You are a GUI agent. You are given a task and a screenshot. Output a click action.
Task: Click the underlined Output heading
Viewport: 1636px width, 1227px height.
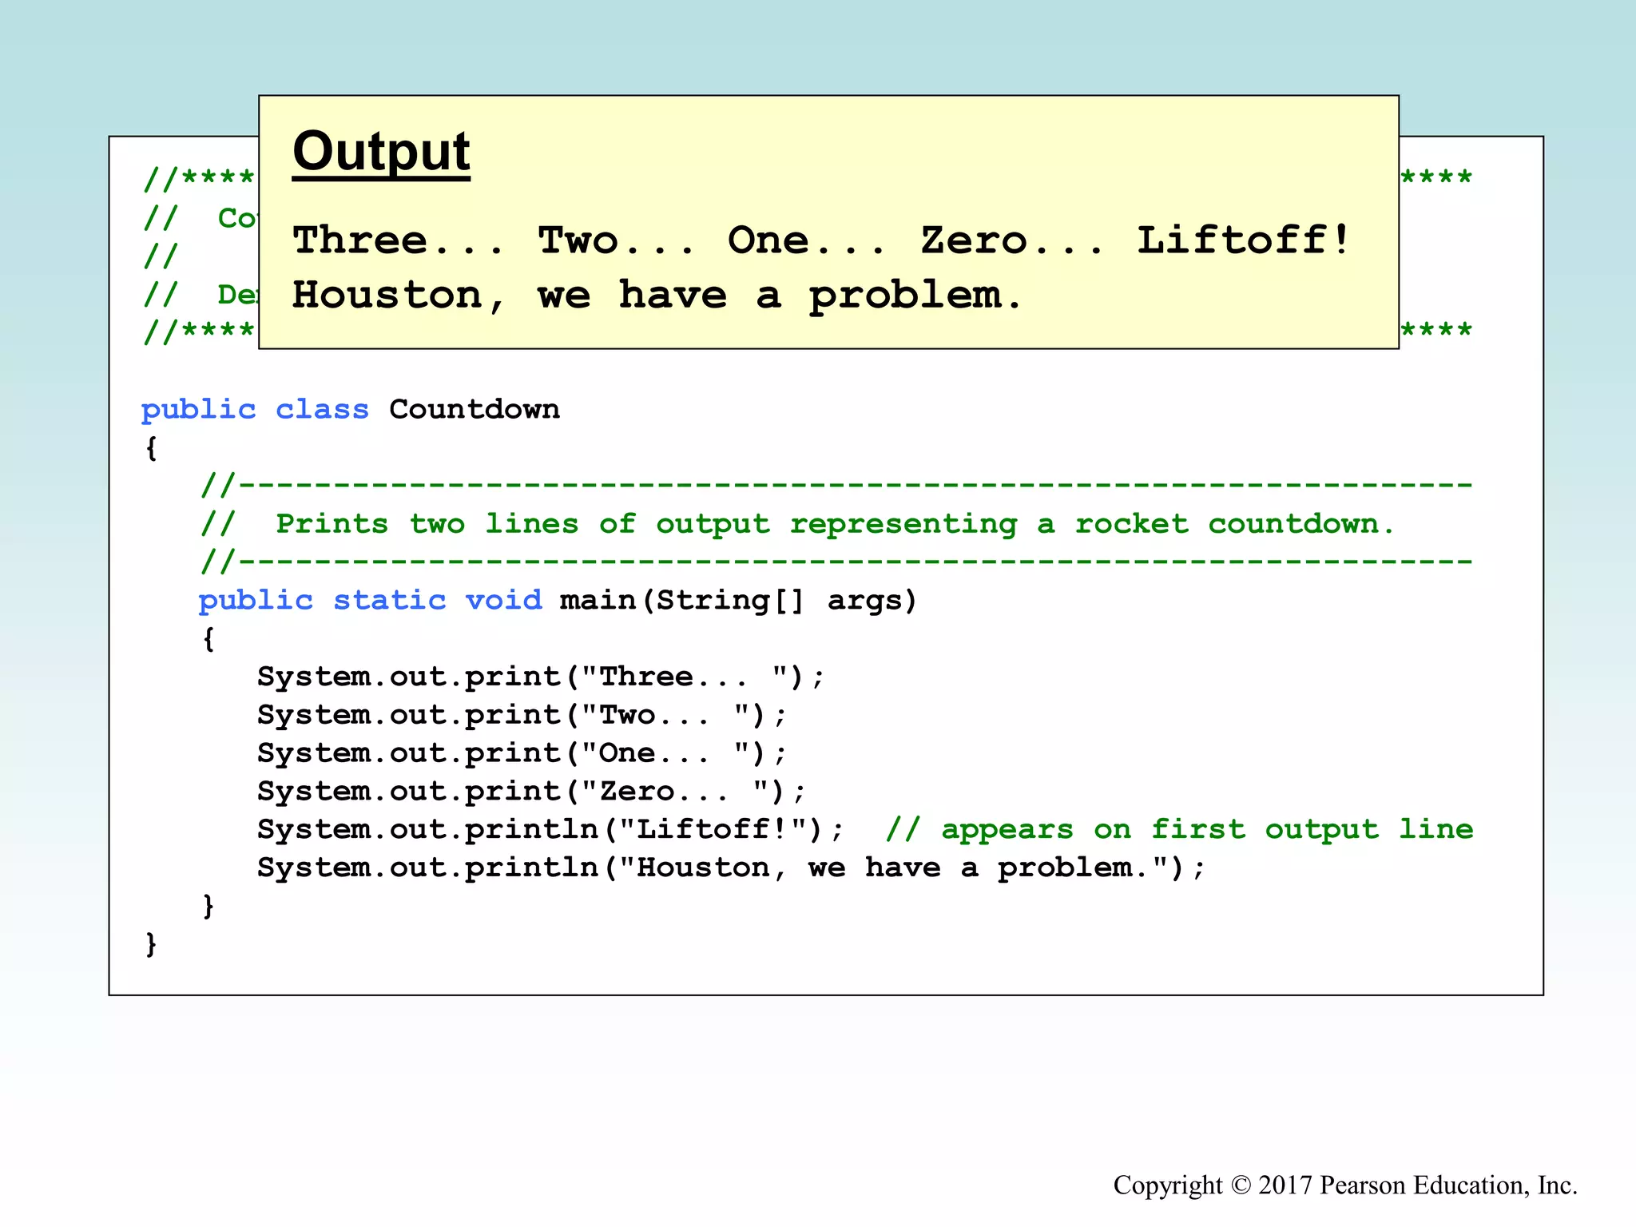[381, 152]
